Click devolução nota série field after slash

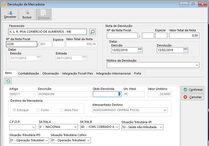point(148,36)
